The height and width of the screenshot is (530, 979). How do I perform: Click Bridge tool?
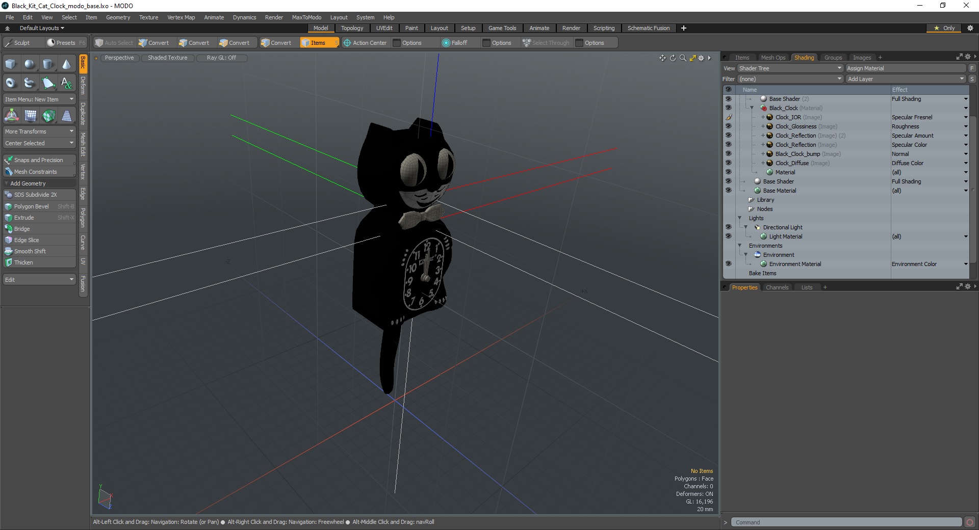point(39,229)
